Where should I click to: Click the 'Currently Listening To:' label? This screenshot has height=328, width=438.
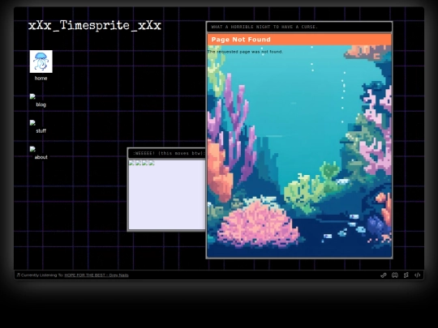(42, 275)
